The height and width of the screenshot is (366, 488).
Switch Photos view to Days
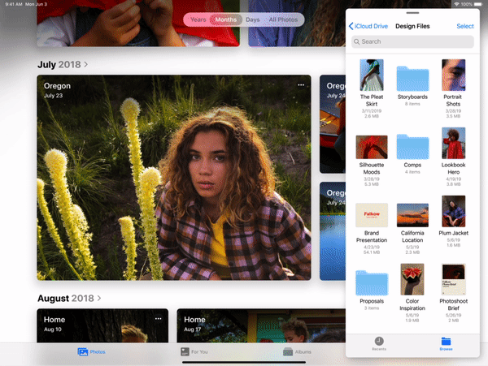[252, 19]
